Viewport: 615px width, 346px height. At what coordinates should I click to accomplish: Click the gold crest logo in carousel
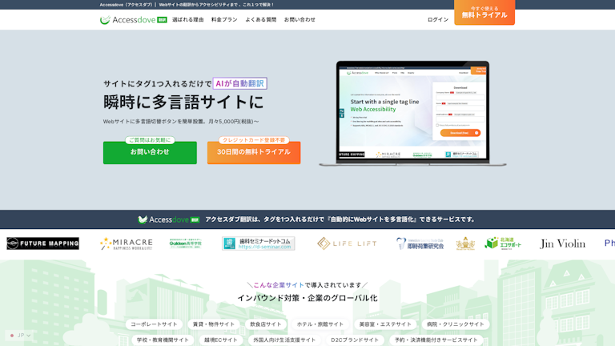pyautogui.click(x=465, y=243)
